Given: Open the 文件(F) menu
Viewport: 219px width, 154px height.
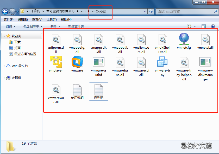Looking at the screenshot, I should coord(9,20).
